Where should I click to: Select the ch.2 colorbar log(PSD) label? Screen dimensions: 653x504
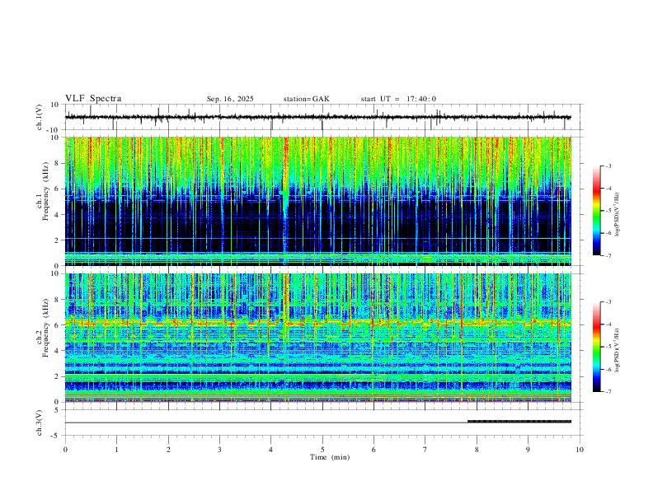618,350
